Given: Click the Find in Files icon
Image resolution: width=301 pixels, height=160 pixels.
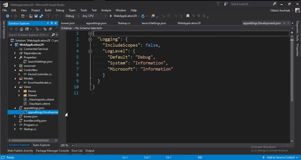Looking at the screenshot, I should click(x=153, y=16).
